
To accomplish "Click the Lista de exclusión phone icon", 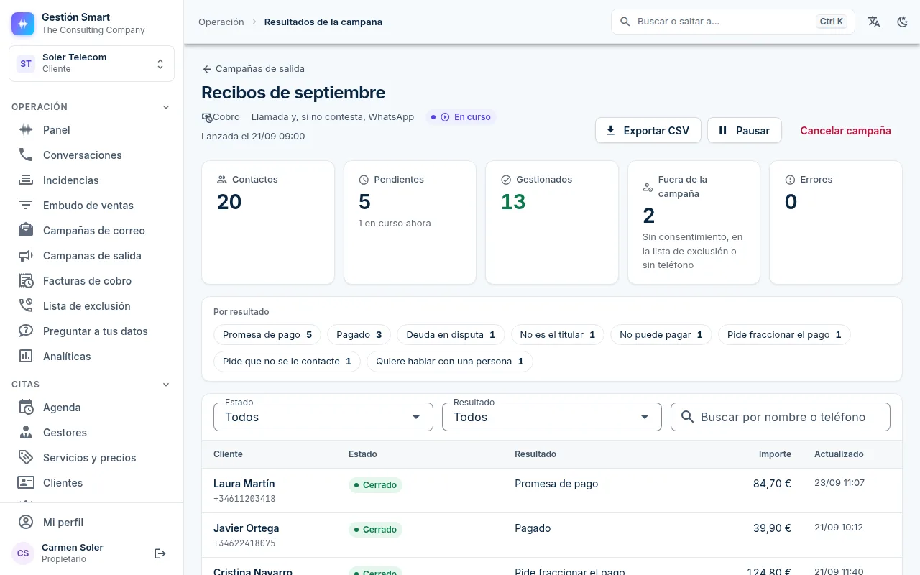I will coord(26,306).
